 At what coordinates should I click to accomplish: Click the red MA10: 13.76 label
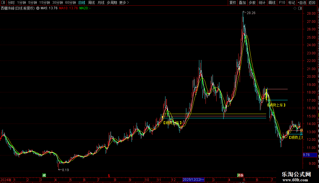tap(68, 8)
